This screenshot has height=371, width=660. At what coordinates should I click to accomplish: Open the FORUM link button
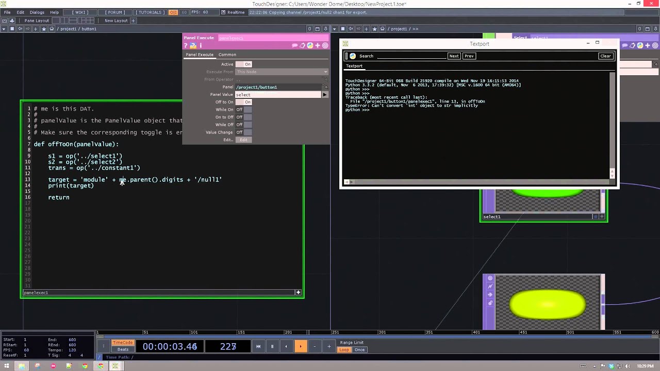[115, 12]
